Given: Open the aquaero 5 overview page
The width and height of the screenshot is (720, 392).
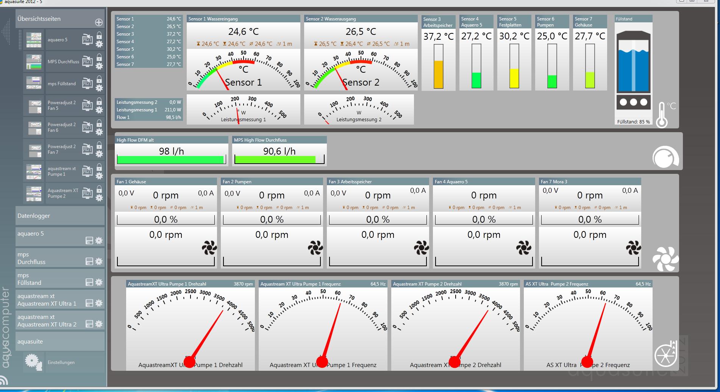Looking at the screenshot, I should pyautogui.click(x=58, y=40).
